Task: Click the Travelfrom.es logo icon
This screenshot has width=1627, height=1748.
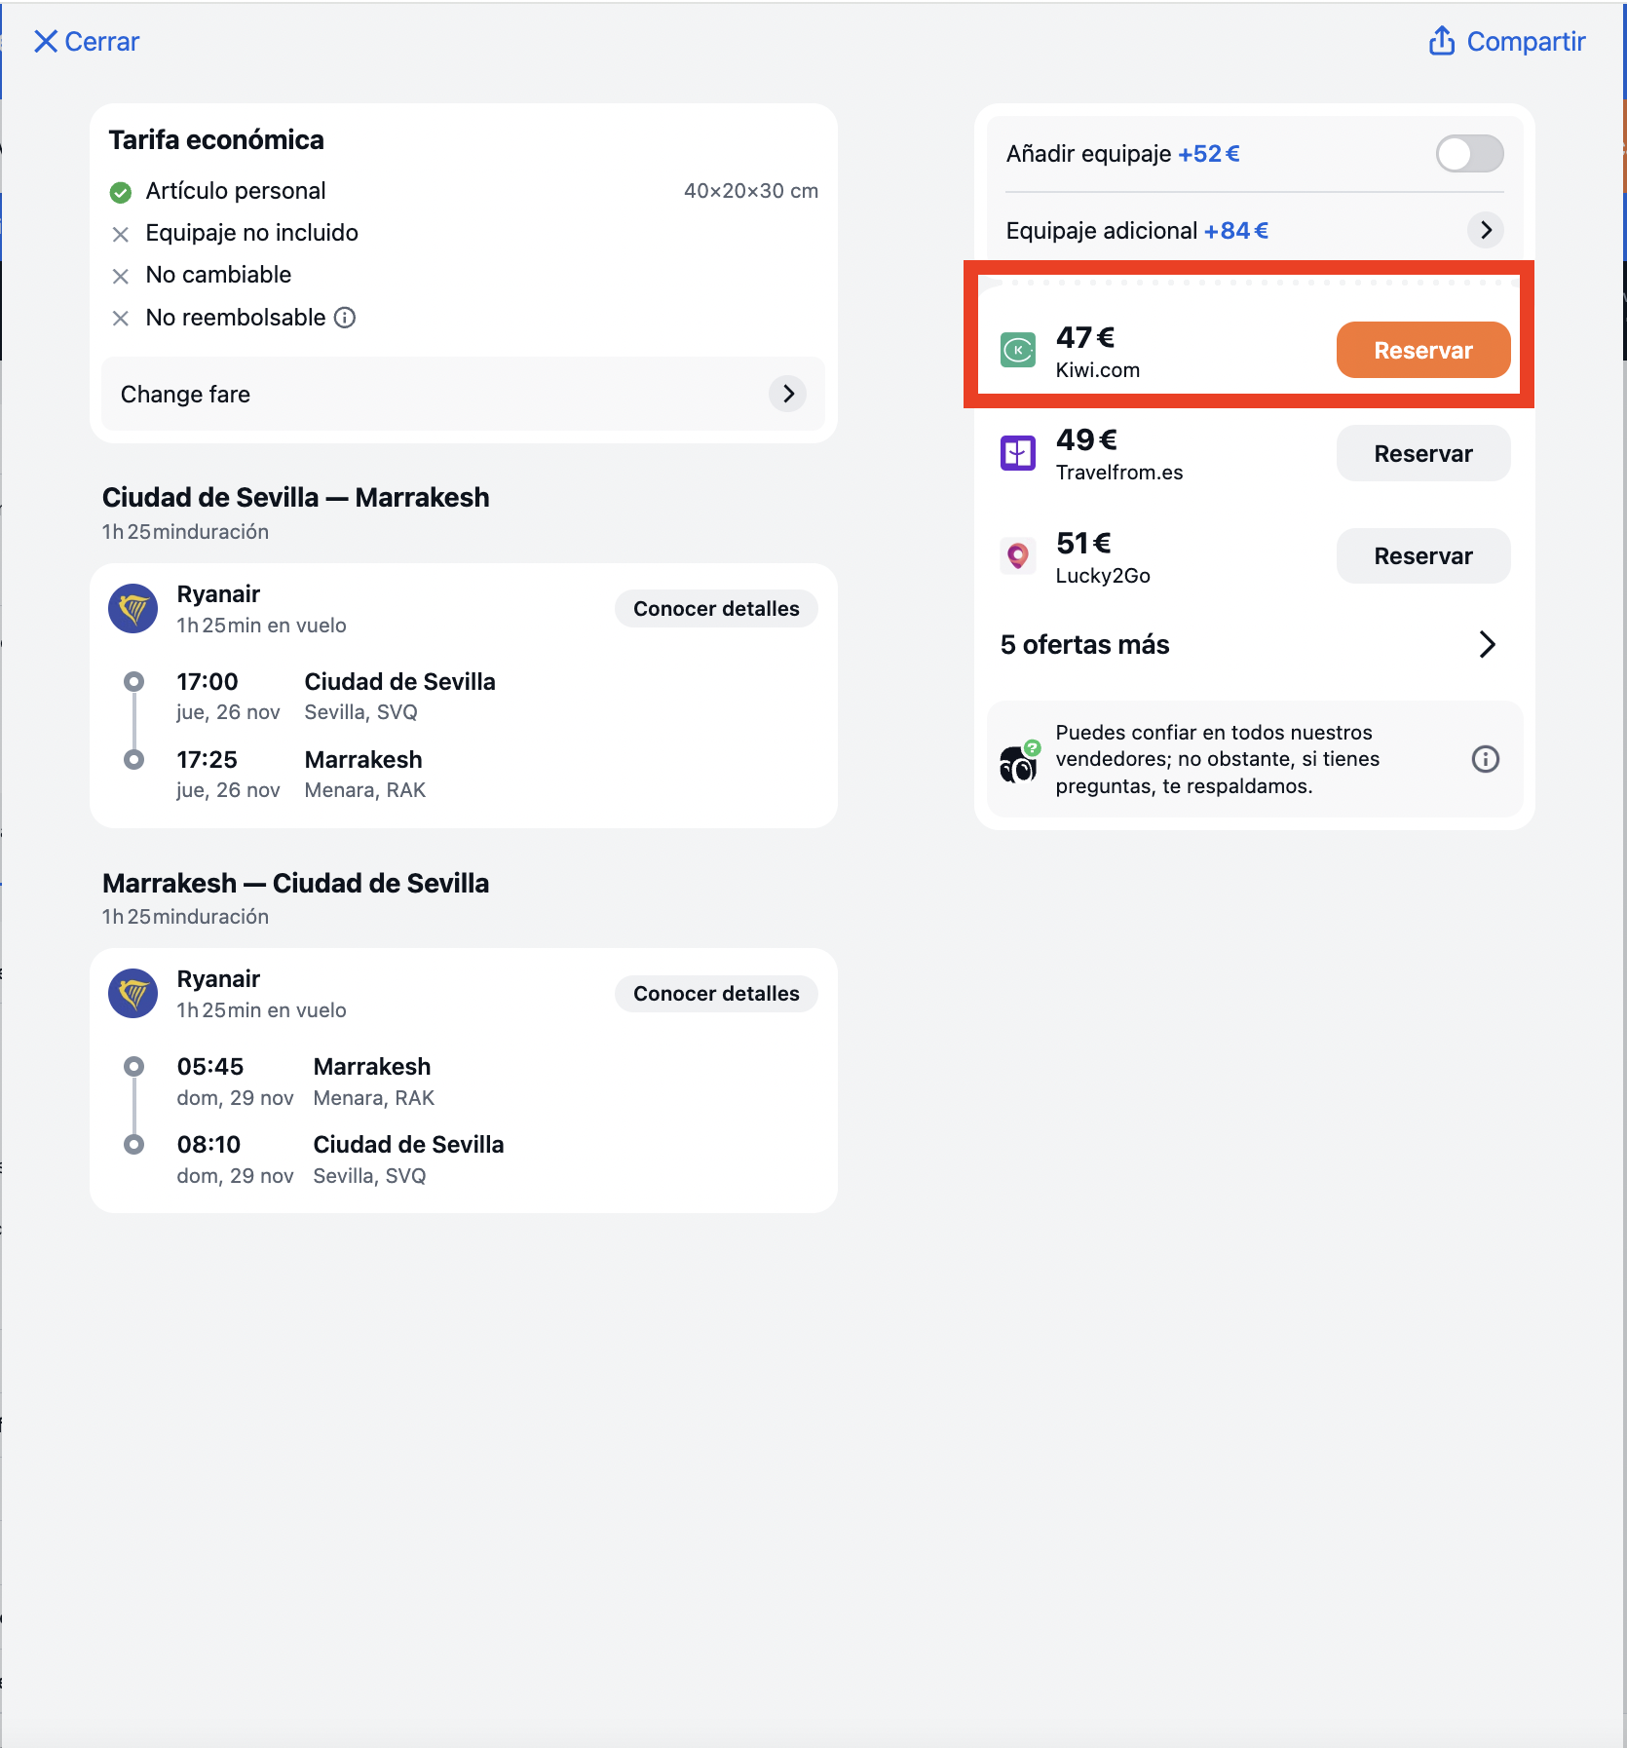Action: tap(1018, 453)
